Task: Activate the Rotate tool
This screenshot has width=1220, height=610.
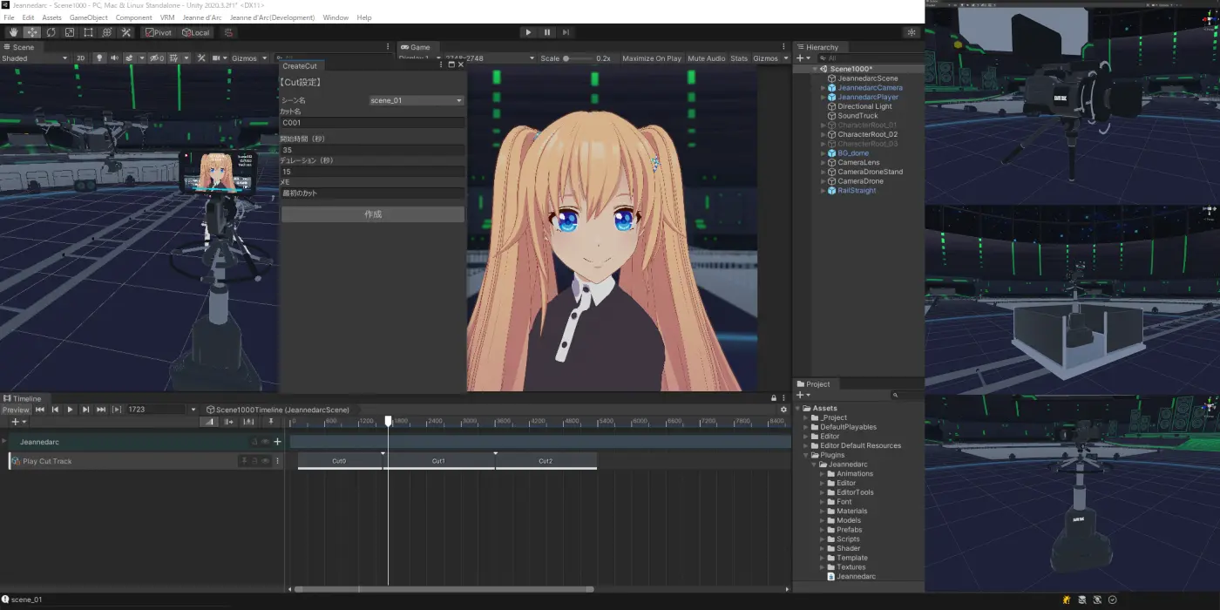Action: pos(51,31)
